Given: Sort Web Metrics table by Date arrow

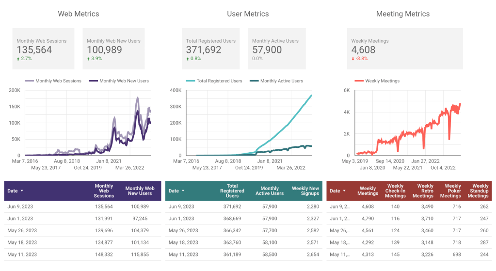Looking at the screenshot, I should coord(22,191).
